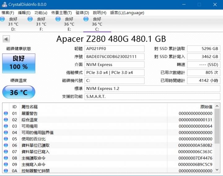This screenshot has height=176, width=223.
Task: Open the 檔案(F) menu
Action: (8, 13)
